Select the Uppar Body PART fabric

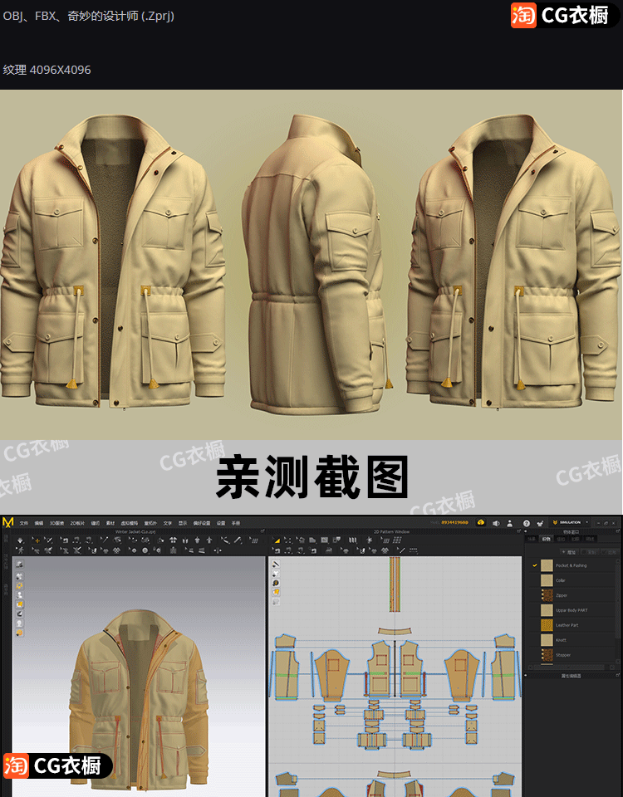click(571, 610)
